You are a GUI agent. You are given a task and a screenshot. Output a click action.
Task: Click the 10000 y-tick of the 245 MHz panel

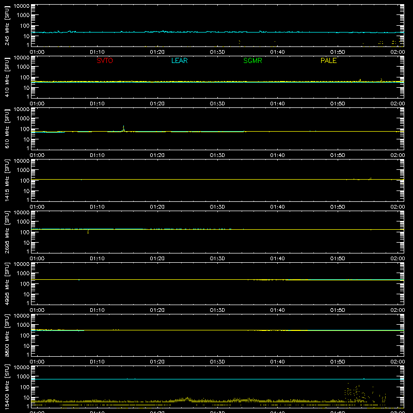click(22, 6)
